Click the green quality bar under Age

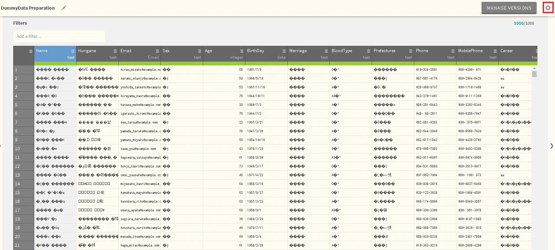pos(224,63)
